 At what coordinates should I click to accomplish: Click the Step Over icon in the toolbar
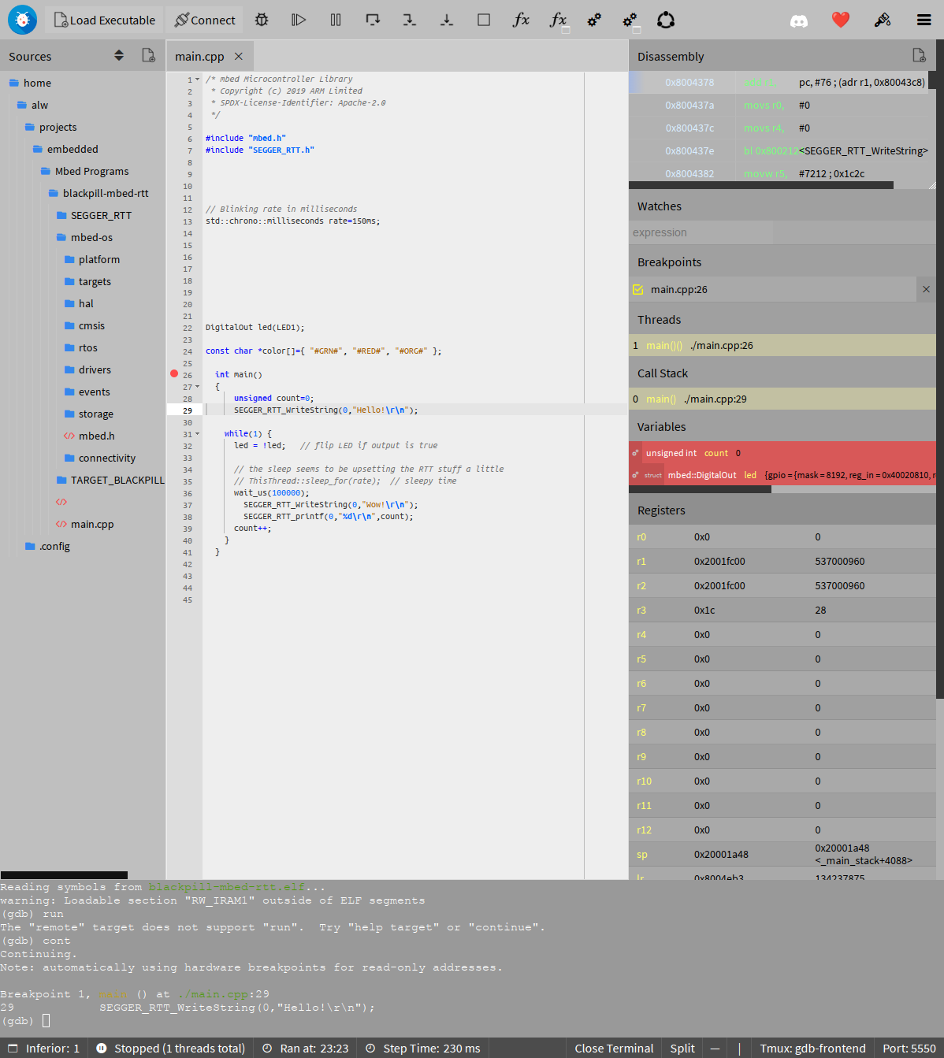[x=373, y=20]
